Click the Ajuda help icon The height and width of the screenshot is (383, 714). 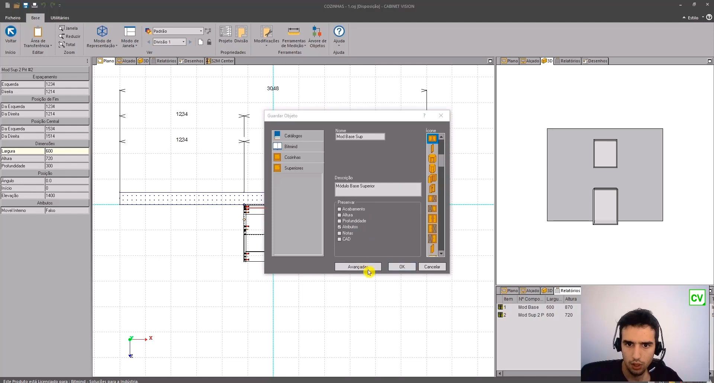coord(339,31)
